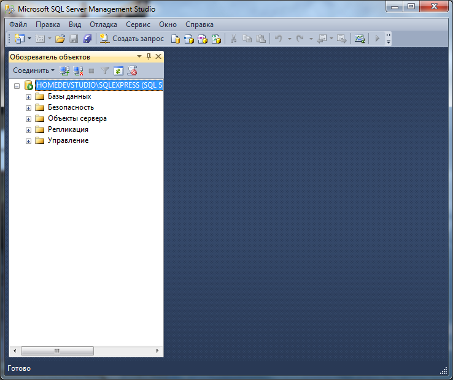The image size is (453, 380).
Task: Expand the Базы данных folder
Action: 28,97
